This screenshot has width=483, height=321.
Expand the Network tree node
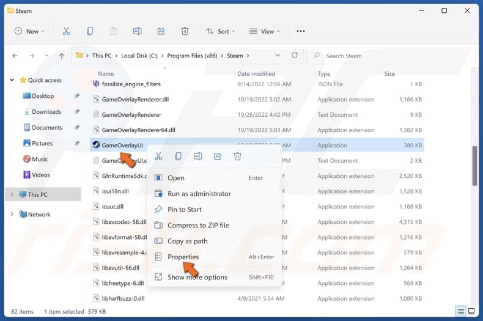(12, 215)
